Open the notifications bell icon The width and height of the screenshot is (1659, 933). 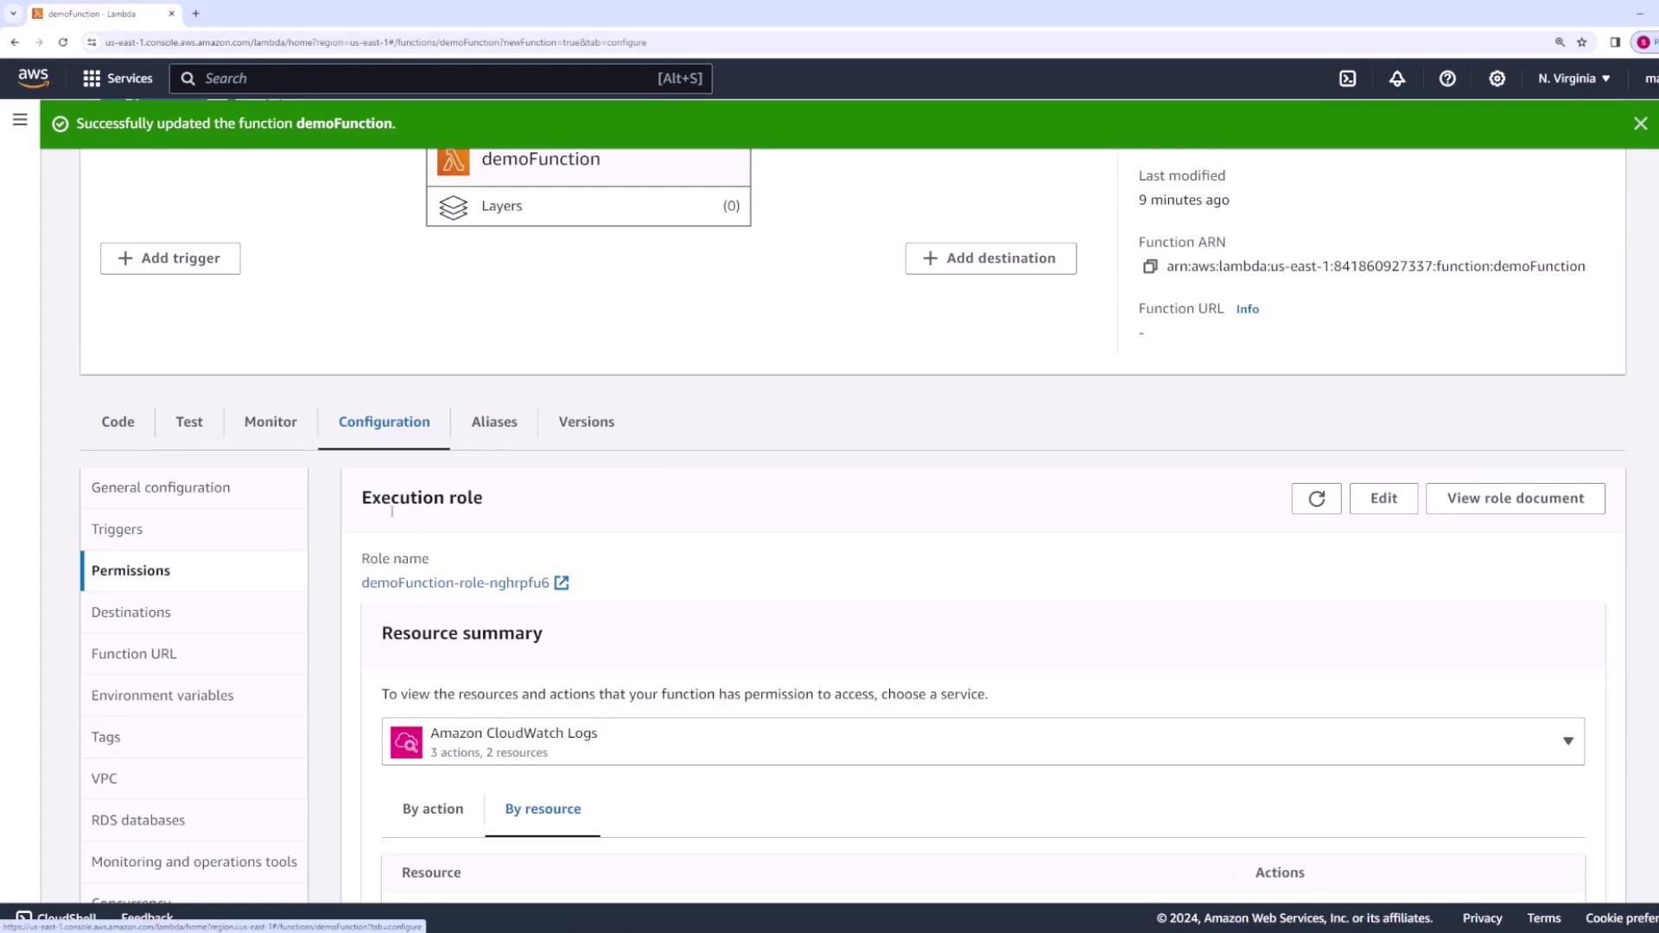[x=1397, y=79]
